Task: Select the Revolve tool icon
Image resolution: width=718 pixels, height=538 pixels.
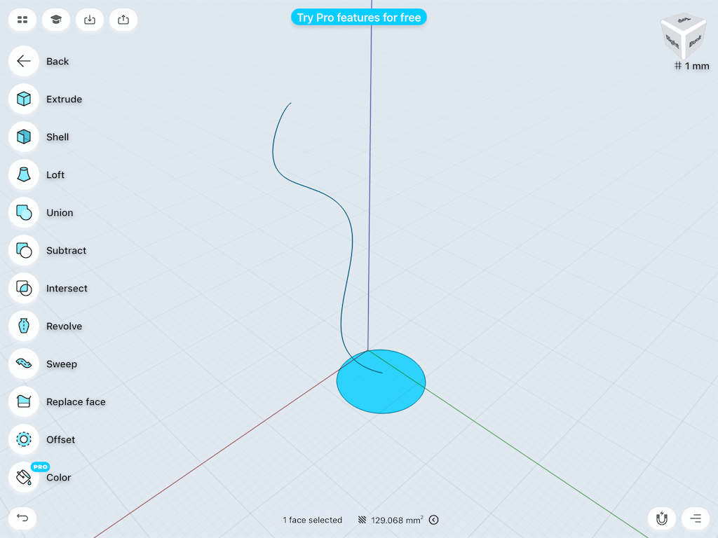Action: tap(24, 326)
